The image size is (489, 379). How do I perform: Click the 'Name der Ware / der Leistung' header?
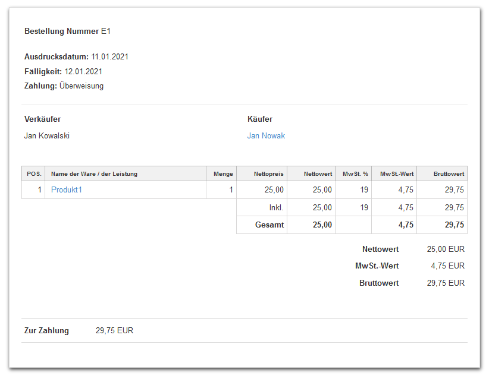94,174
